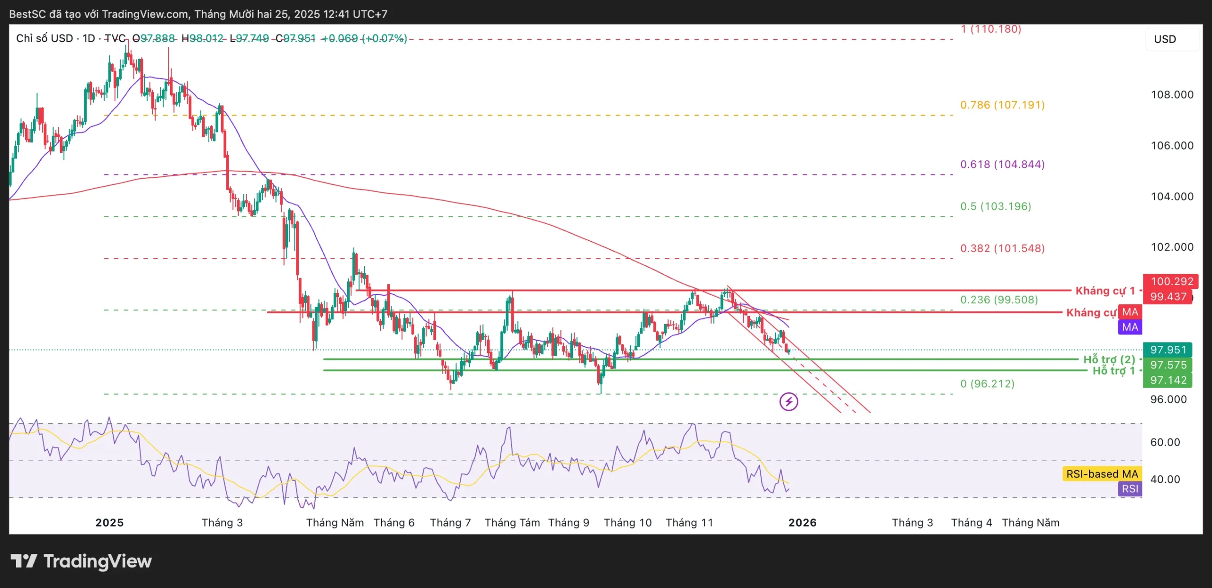The height and width of the screenshot is (588, 1212).
Task: Click the 0 (96.212) Fibonacci base label
Action: [x=987, y=383]
